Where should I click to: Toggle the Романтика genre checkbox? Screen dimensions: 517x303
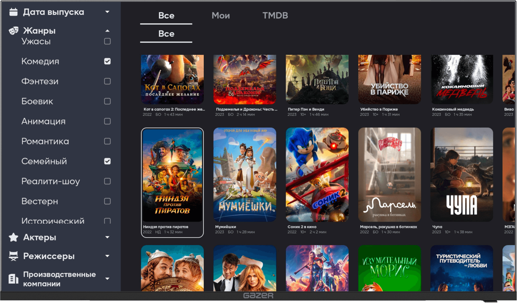107,141
